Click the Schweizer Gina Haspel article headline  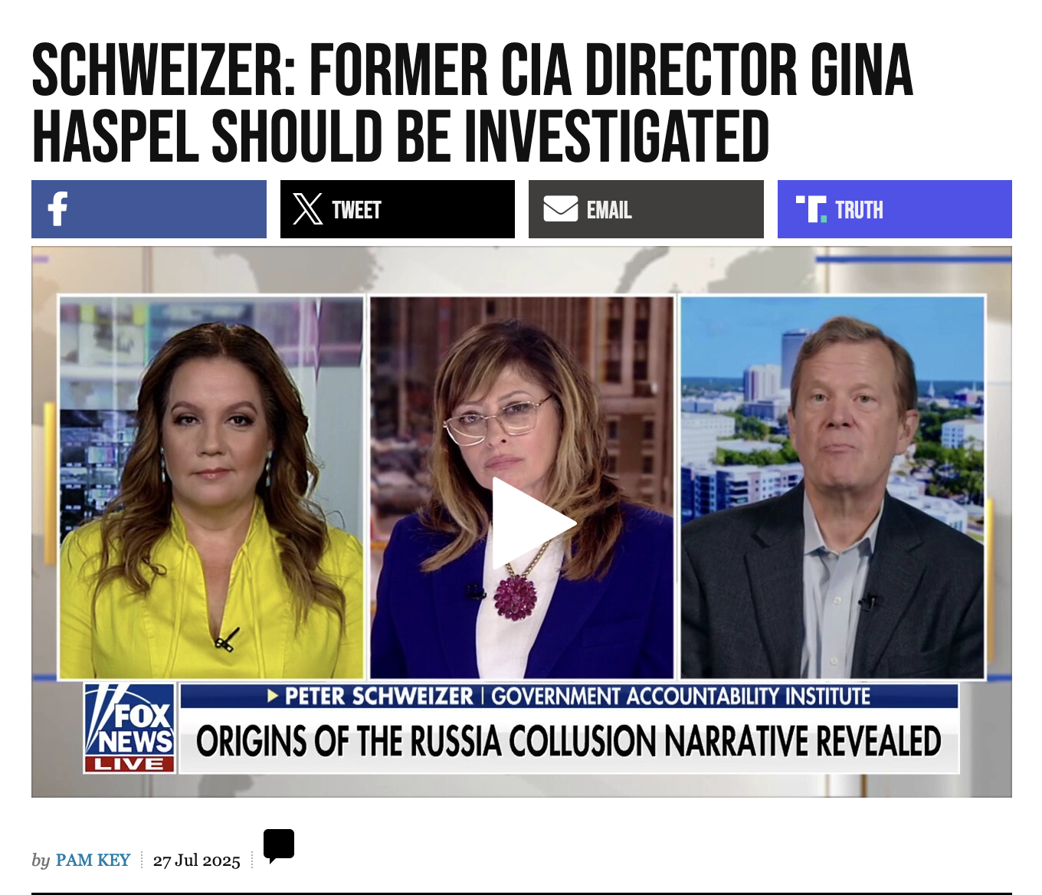point(473,103)
